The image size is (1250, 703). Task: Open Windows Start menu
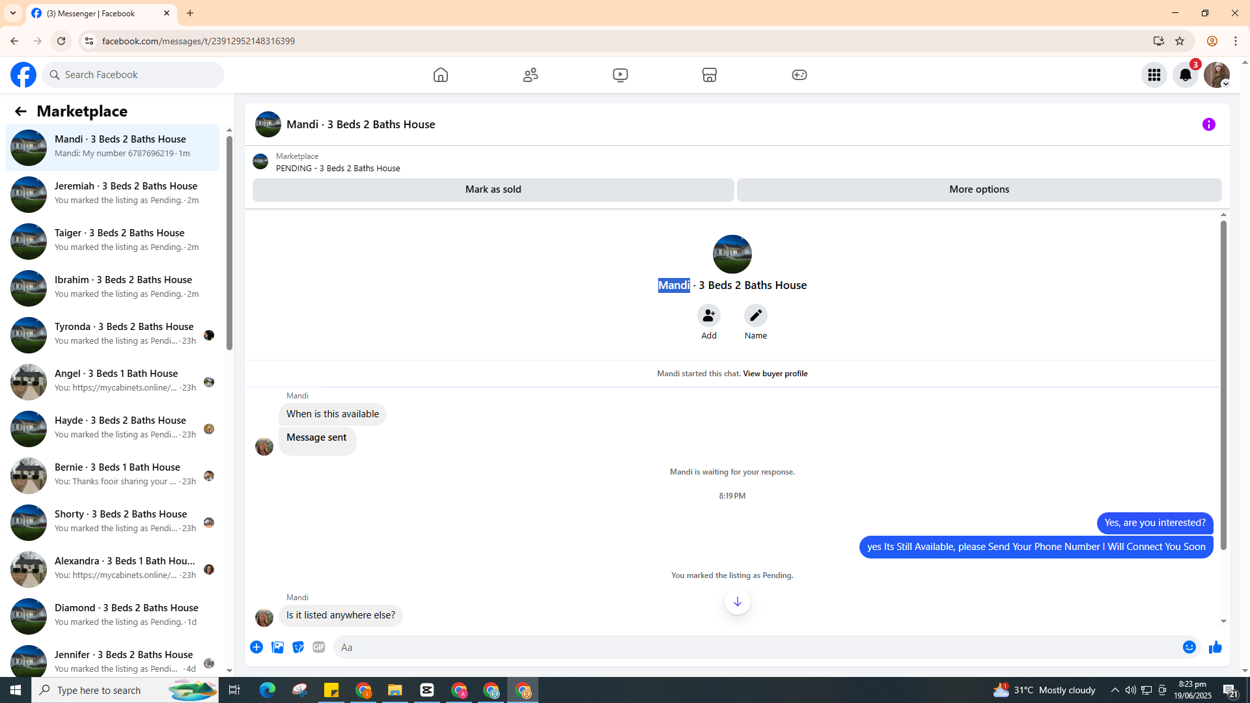pos(16,690)
